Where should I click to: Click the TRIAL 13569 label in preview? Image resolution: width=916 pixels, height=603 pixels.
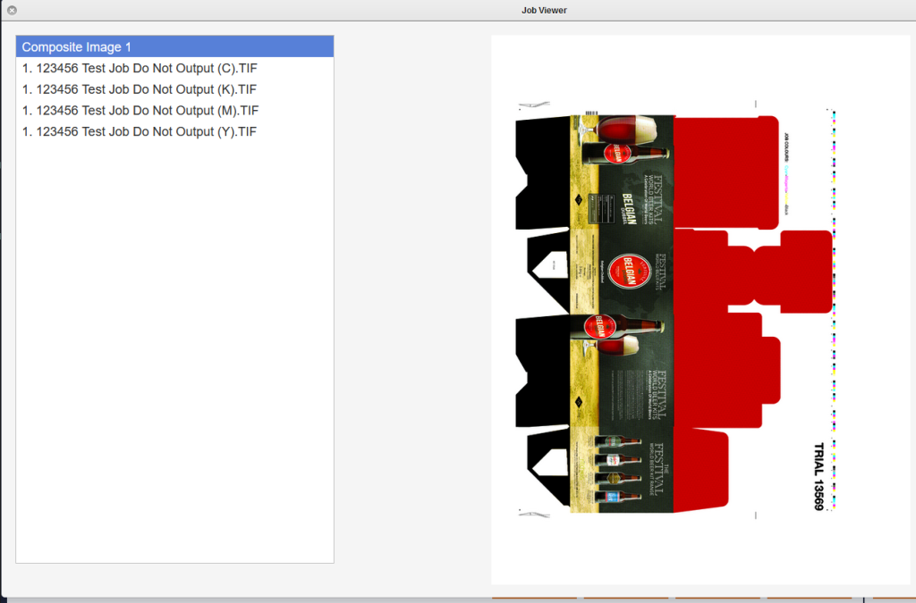(x=818, y=476)
